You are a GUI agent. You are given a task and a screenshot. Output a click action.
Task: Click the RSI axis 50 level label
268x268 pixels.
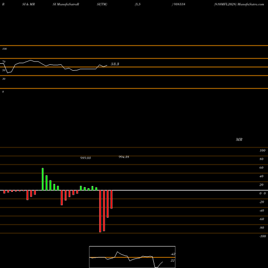coord(4,70)
